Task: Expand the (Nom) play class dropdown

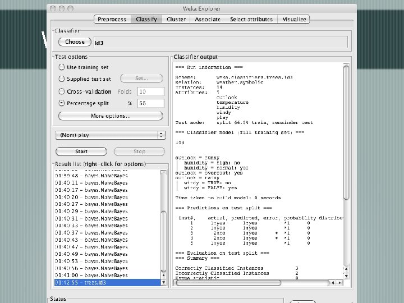Action: (x=111, y=135)
